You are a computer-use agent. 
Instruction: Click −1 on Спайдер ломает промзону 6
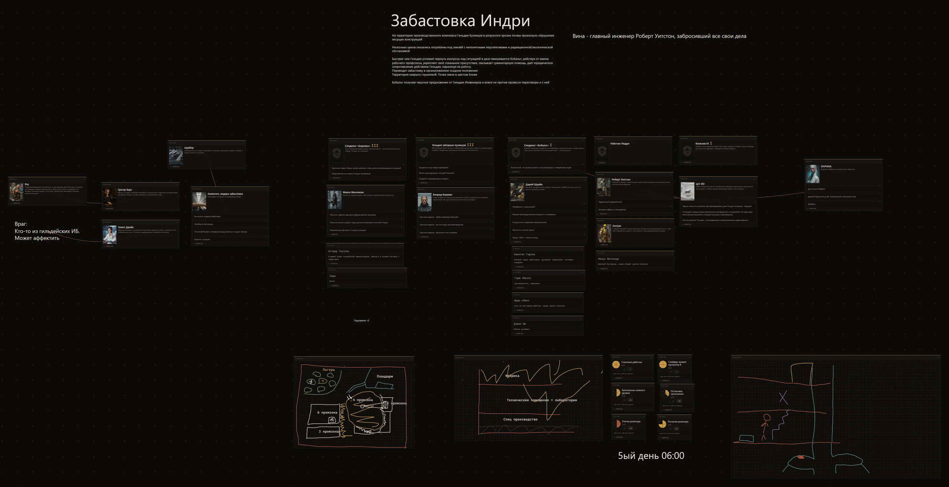click(x=671, y=372)
